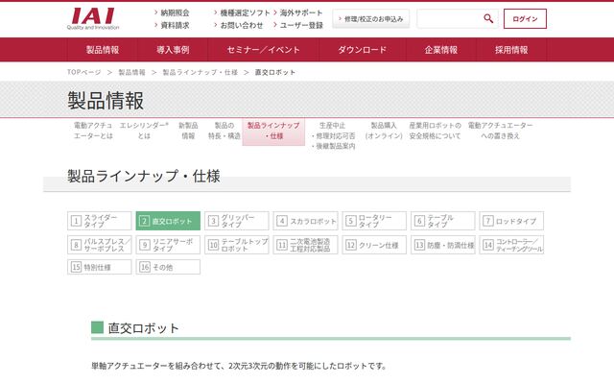
Task: Choose category 4 スカラロボット
Action: [x=305, y=221]
